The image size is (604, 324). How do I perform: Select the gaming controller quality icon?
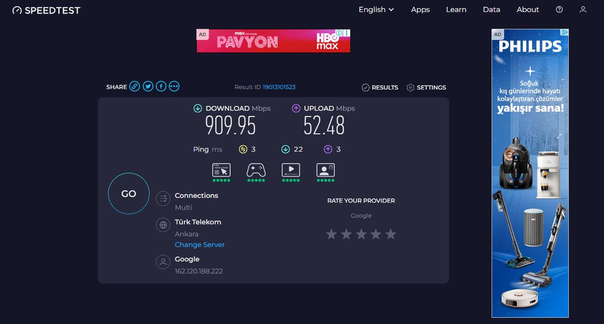pyautogui.click(x=256, y=170)
